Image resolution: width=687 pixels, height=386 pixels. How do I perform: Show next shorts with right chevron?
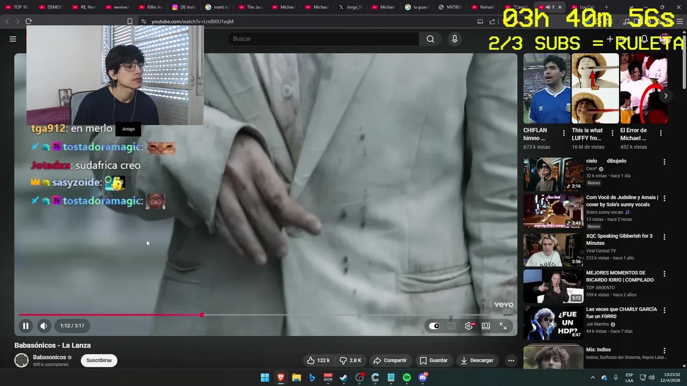[666, 96]
